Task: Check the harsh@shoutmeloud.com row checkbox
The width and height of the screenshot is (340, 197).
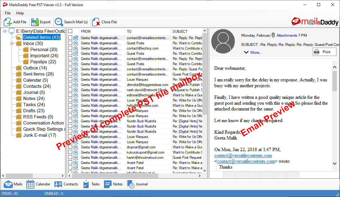Action: (70, 157)
